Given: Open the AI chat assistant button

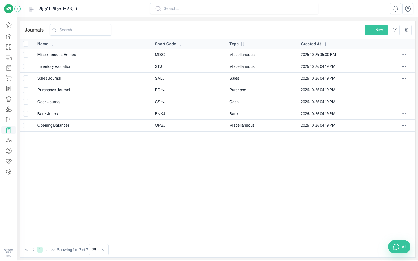Looking at the screenshot, I should point(399,247).
